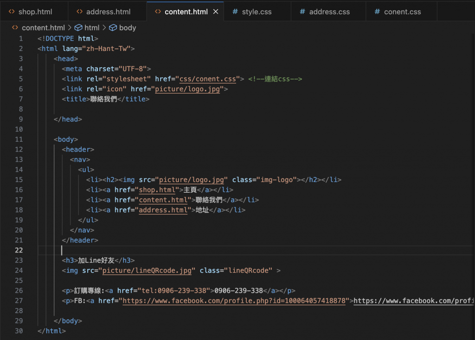Viewport: 475px width, 340px height.
Task: Click the CSS hash icon on style.css tab
Action: pyautogui.click(x=235, y=12)
